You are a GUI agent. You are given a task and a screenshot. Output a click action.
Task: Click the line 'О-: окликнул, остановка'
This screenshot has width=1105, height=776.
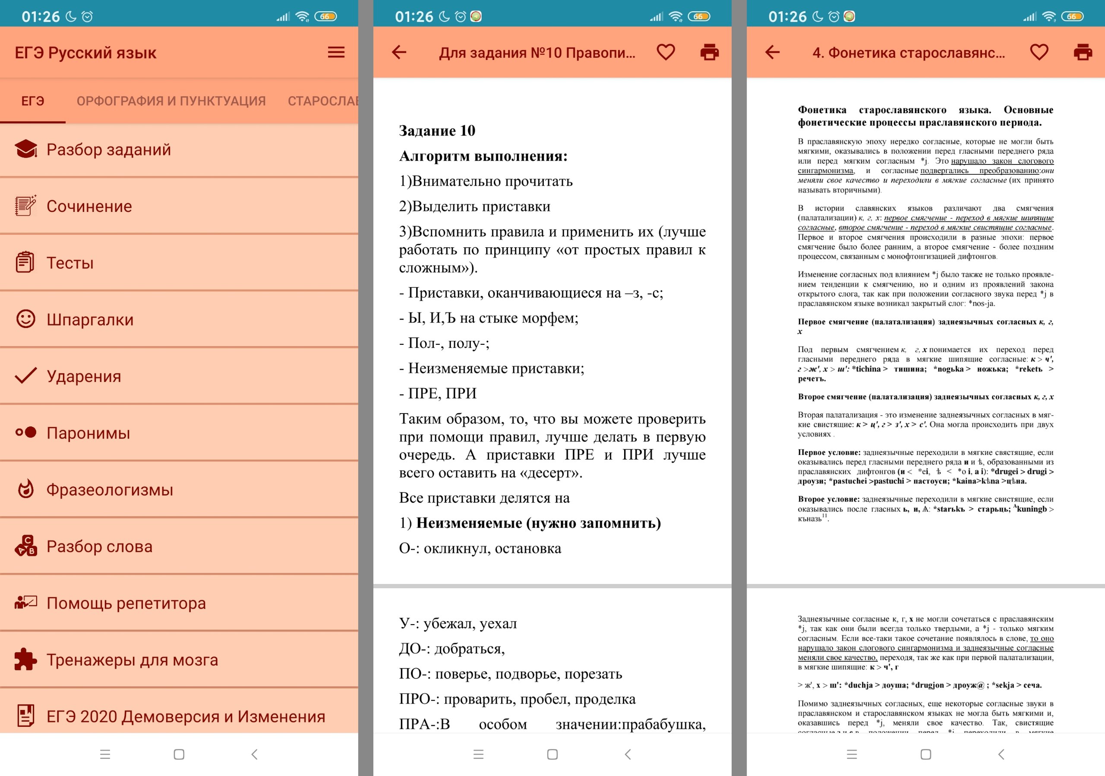480,549
